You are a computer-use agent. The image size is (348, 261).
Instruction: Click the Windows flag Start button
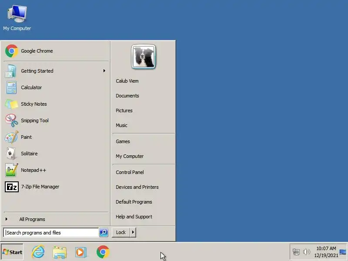click(x=12, y=252)
